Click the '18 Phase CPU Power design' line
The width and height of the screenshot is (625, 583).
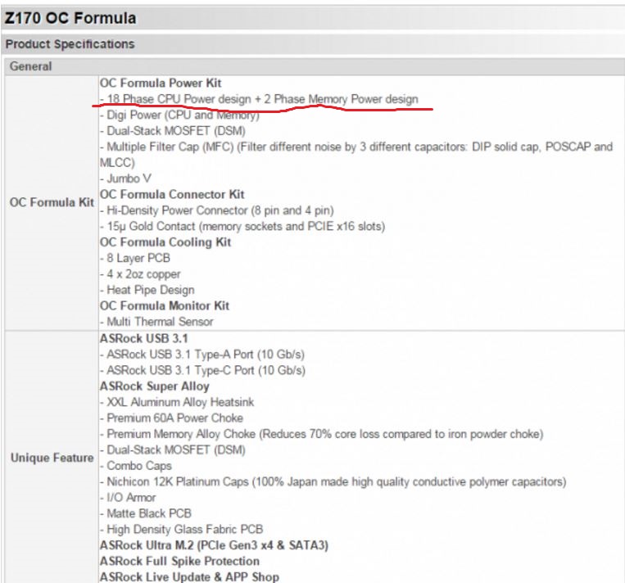click(x=259, y=99)
